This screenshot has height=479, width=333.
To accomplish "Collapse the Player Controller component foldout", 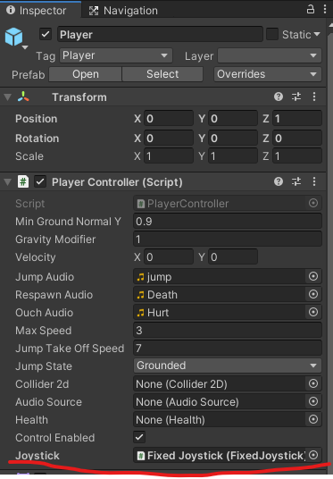I will (x=8, y=182).
